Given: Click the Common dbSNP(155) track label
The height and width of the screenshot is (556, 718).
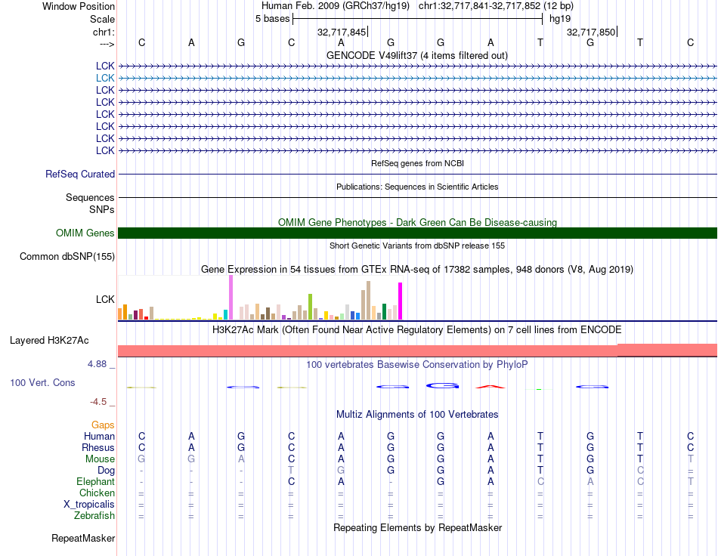Looking at the screenshot, I should (67, 257).
